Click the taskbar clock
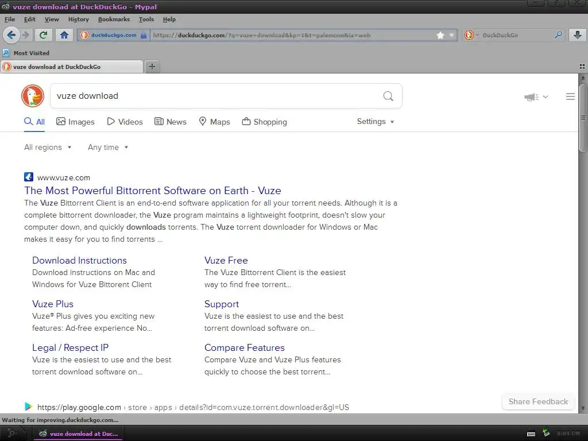This screenshot has height=441, width=588. click(568, 434)
